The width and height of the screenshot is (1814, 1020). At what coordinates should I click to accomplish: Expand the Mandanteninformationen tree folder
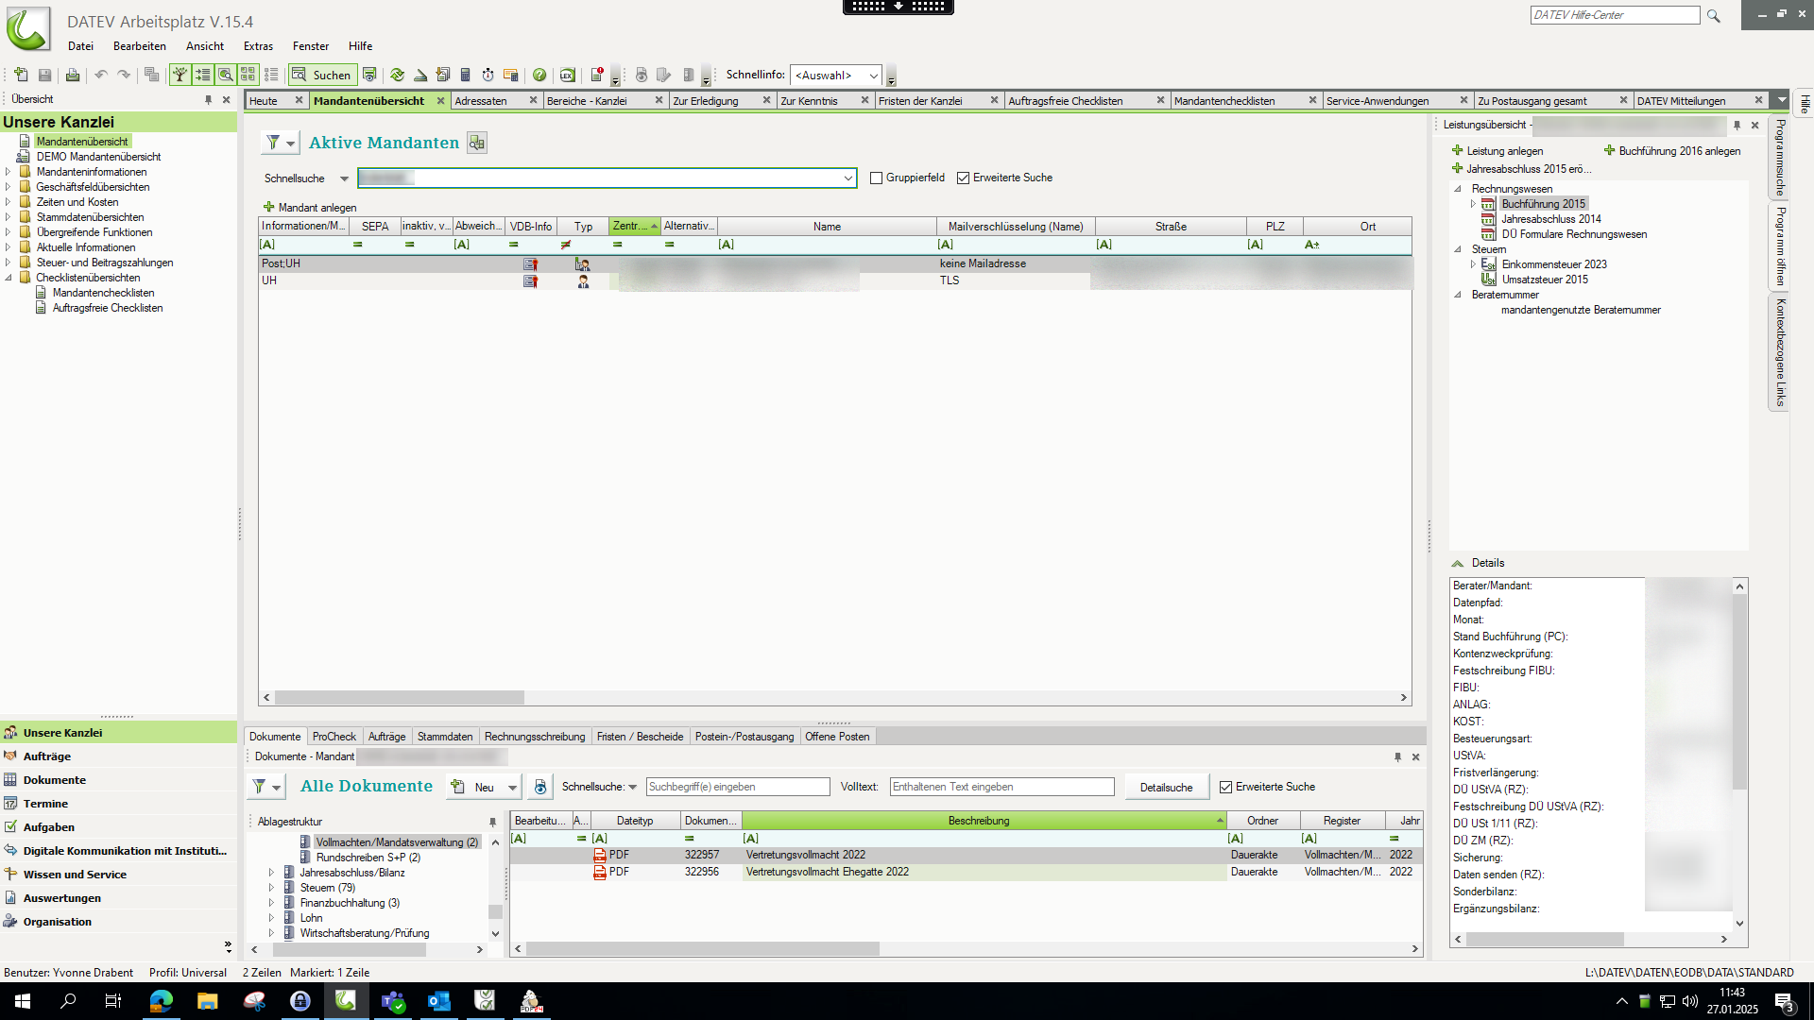pyautogui.click(x=9, y=172)
